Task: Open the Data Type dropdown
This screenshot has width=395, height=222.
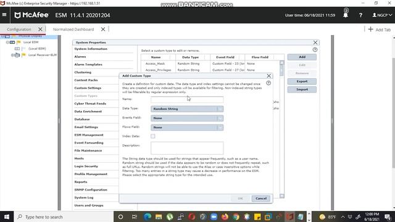Action: (x=187, y=109)
